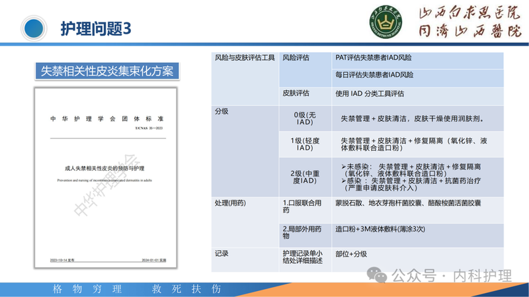
Task: Click the 分级 row header cell
Action: (245, 151)
